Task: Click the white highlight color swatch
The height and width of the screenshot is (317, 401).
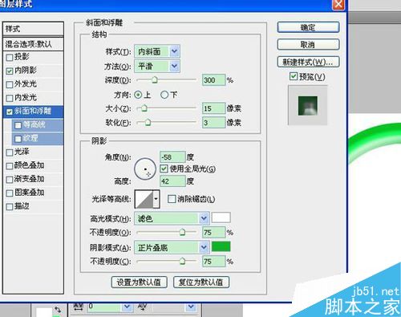Action: (221, 217)
